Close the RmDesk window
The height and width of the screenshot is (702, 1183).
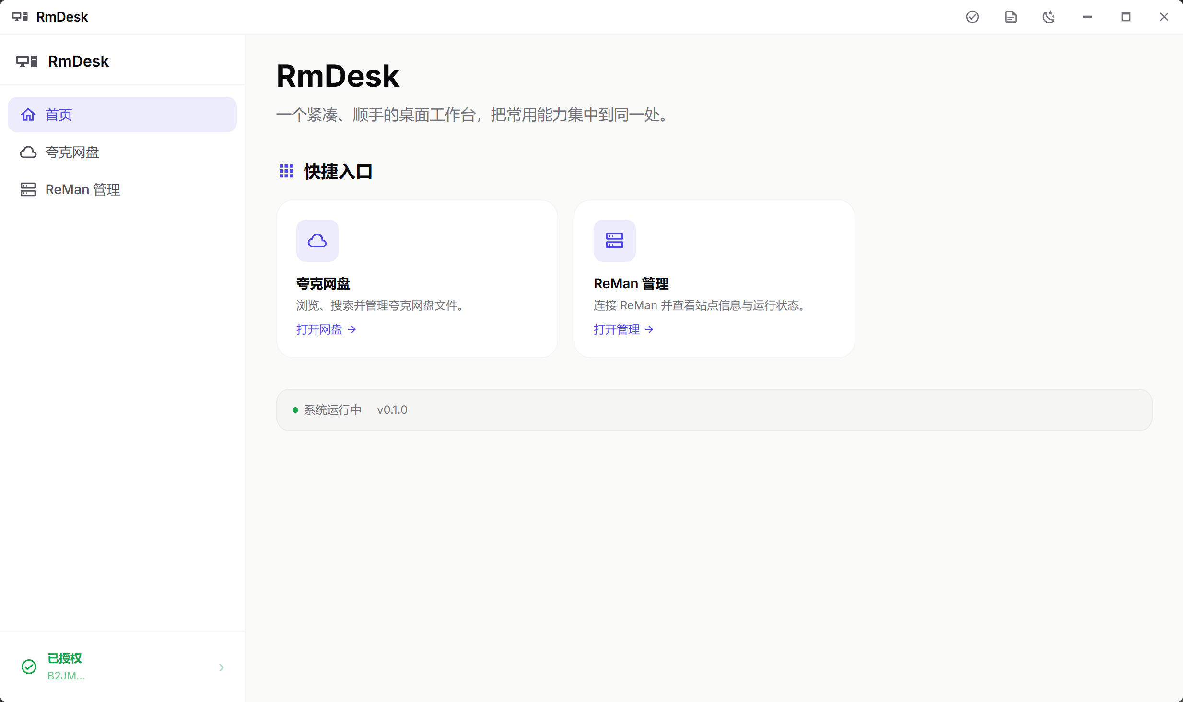1164,17
